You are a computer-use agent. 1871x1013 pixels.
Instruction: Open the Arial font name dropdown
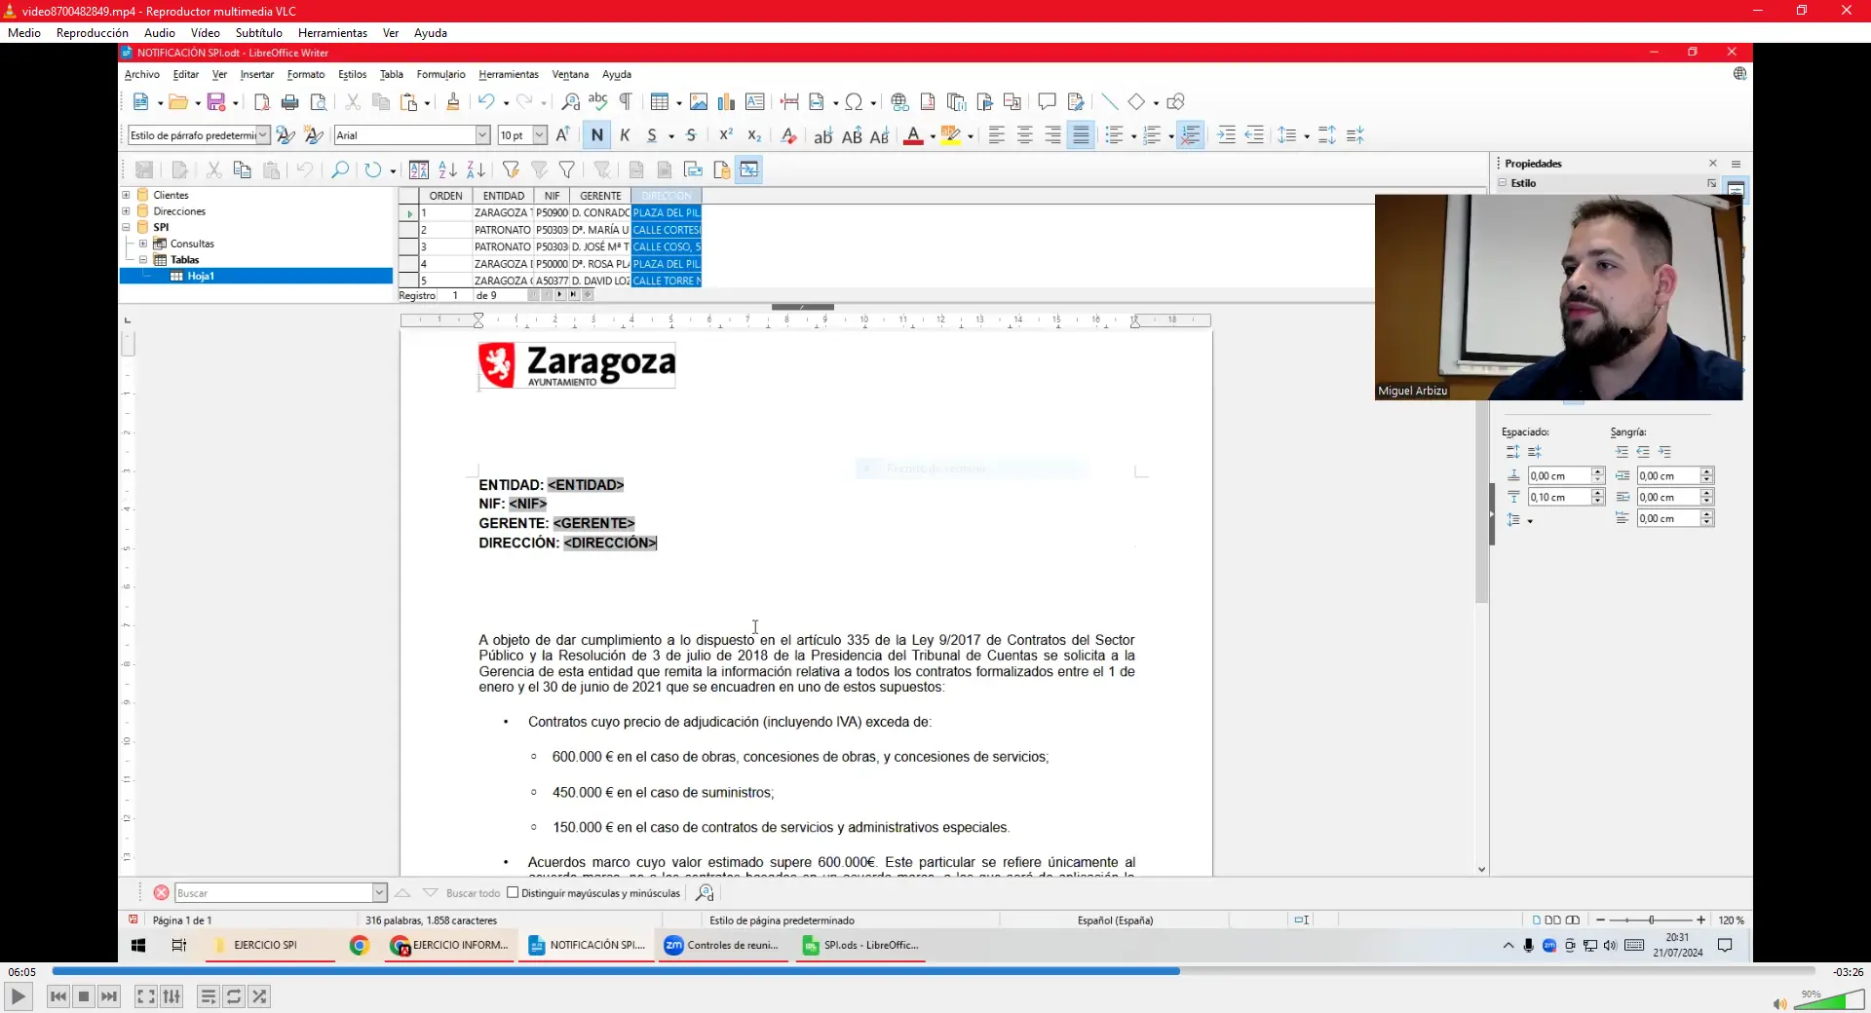pyautogui.click(x=482, y=135)
